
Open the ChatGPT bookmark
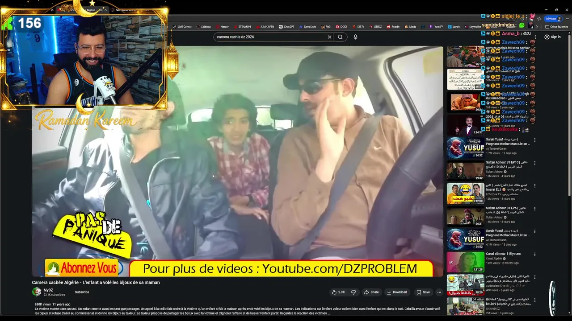pos(286,27)
